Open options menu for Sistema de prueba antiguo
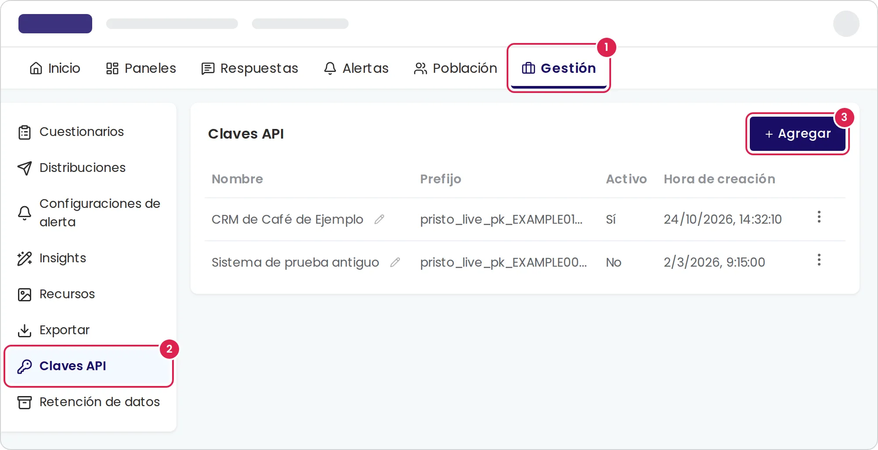This screenshot has height=450, width=878. point(819,260)
